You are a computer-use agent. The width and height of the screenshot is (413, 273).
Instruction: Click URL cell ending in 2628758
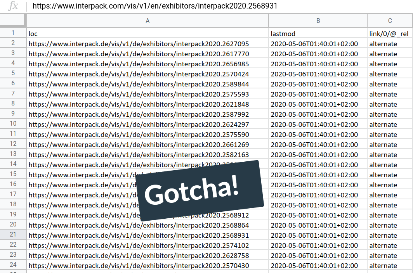coord(147,256)
